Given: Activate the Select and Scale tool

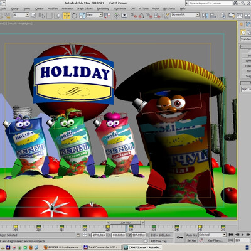Looking at the screenshot, I should click(82, 16).
